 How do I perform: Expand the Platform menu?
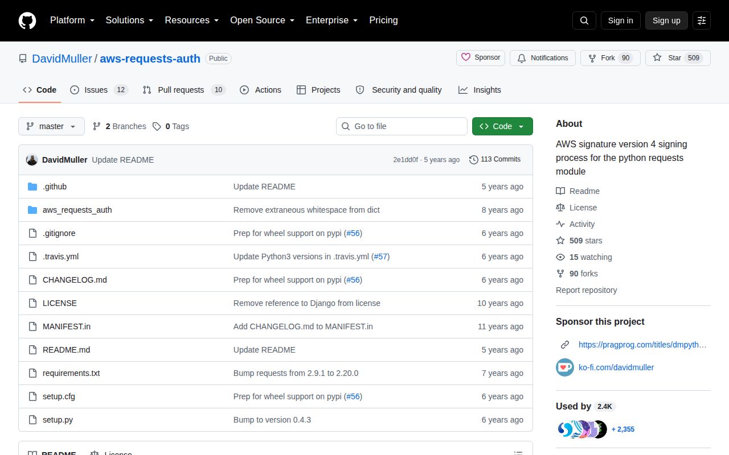(x=72, y=20)
